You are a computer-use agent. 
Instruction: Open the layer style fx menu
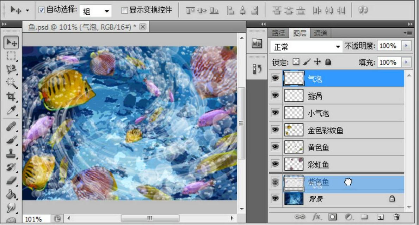pyautogui.click(x=316, y=217)
